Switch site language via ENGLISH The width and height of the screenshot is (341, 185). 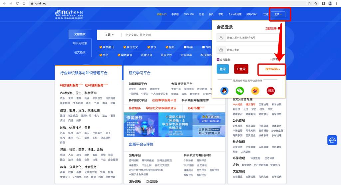coord(189,14)
